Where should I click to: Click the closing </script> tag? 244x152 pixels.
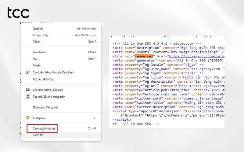tap(122, 119)
